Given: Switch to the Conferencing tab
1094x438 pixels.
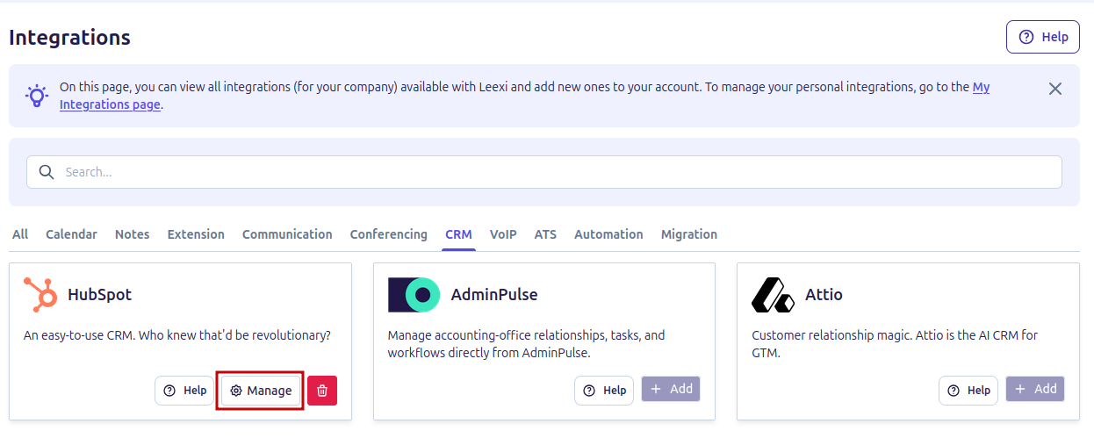Looking at the screenshot, I should pyautogui.click(x=389, y=234).
